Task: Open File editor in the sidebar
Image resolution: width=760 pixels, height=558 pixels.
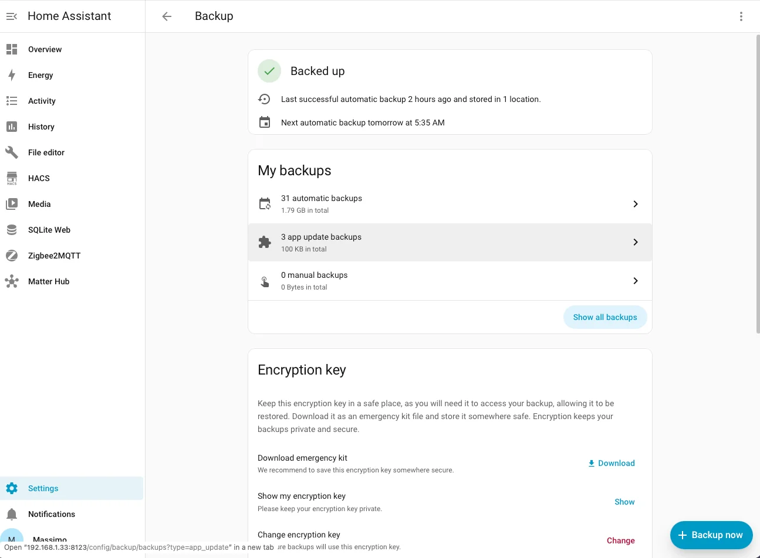Action: coord(72,152)
